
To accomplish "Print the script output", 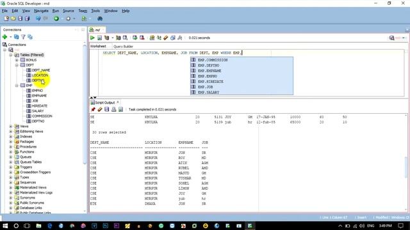I will tap(114, 109).
